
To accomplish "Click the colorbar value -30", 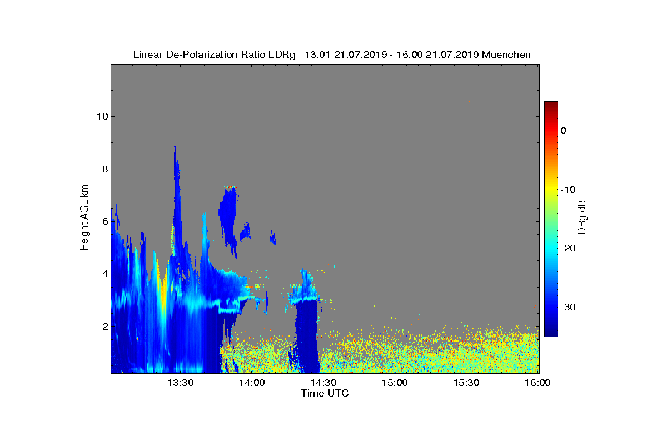I will pos(567,307).
